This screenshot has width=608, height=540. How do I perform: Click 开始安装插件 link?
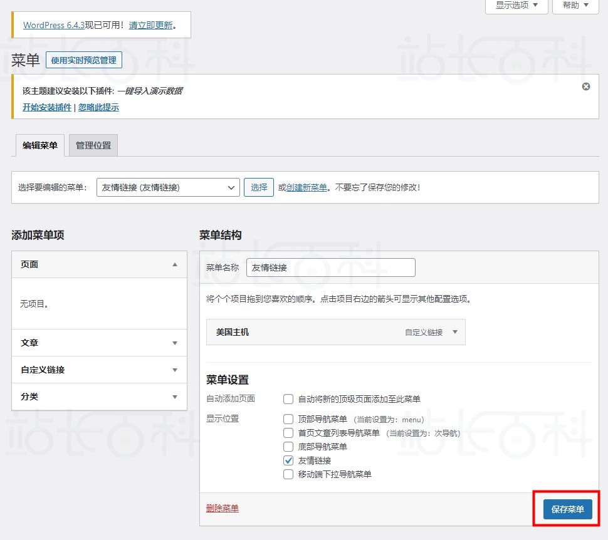47,107
